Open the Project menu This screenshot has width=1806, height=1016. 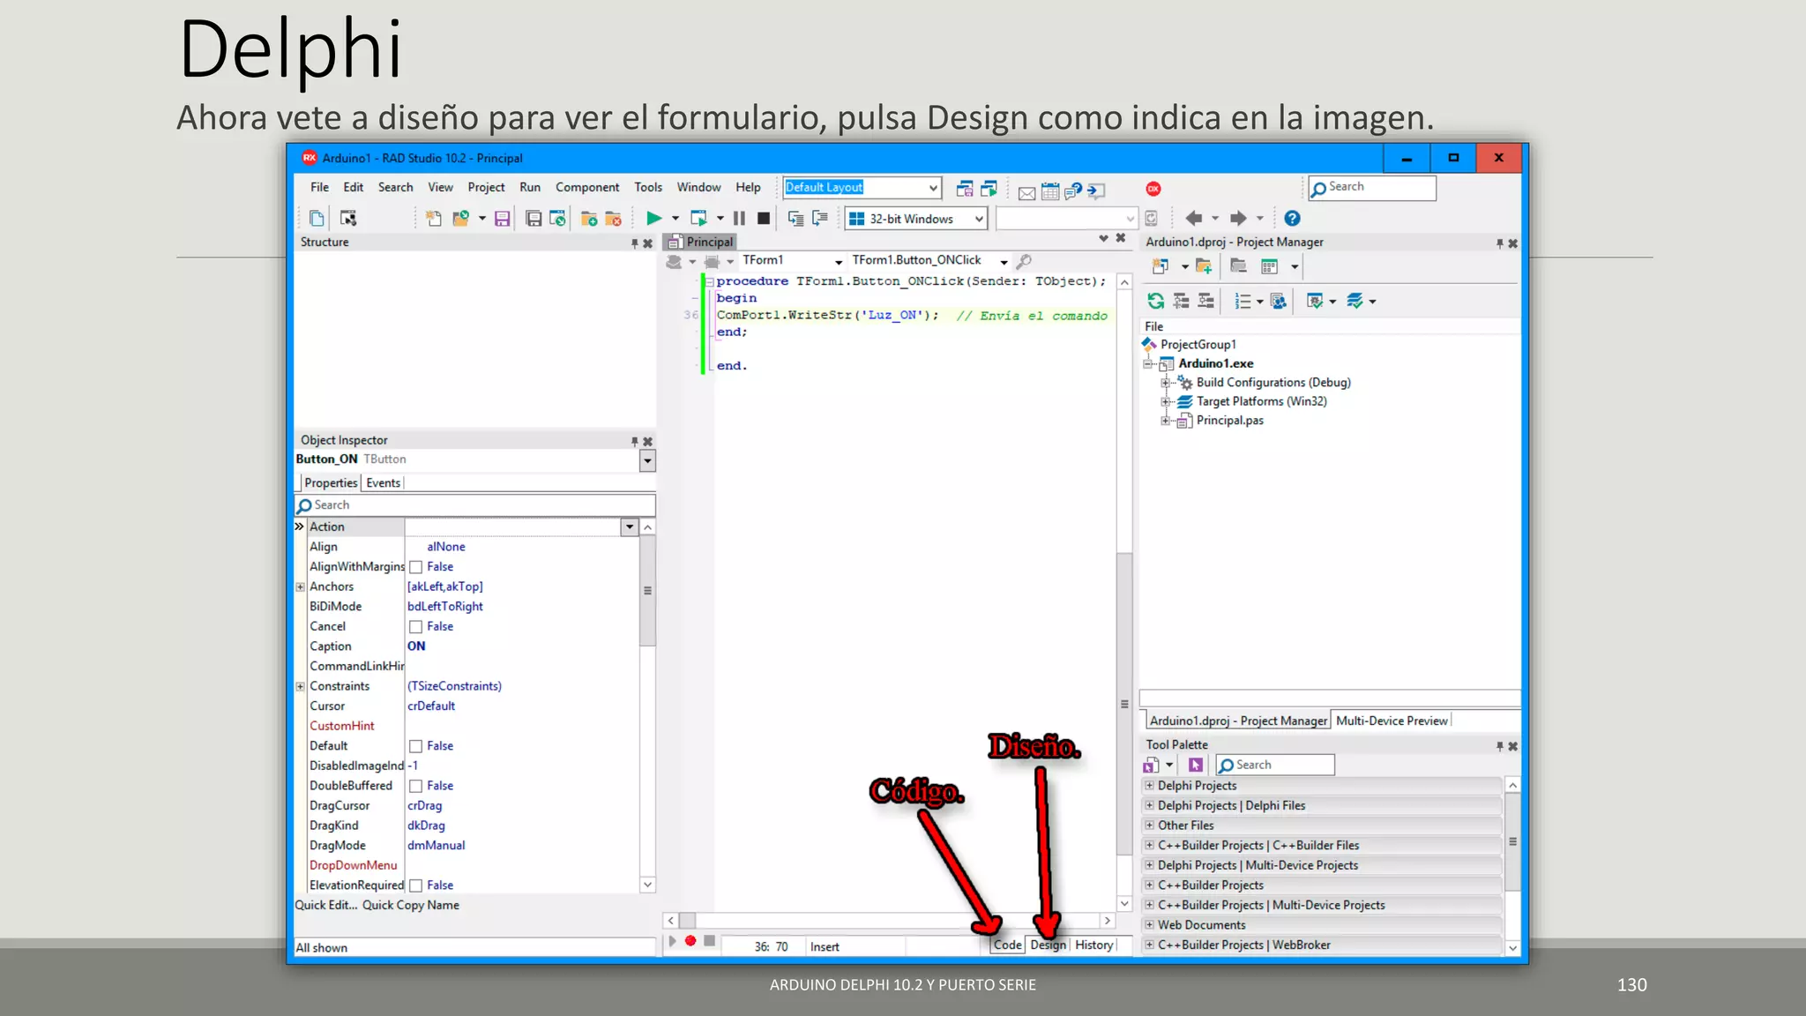[486, 187]
